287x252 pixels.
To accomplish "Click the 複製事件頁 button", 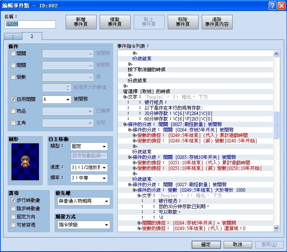I will (x=115, y=22).
